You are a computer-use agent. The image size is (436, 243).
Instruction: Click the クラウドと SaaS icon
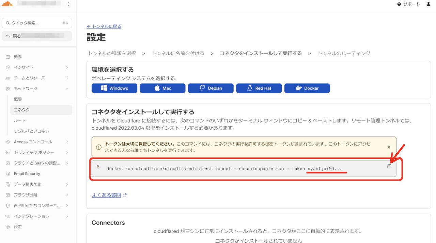(8, 163)
